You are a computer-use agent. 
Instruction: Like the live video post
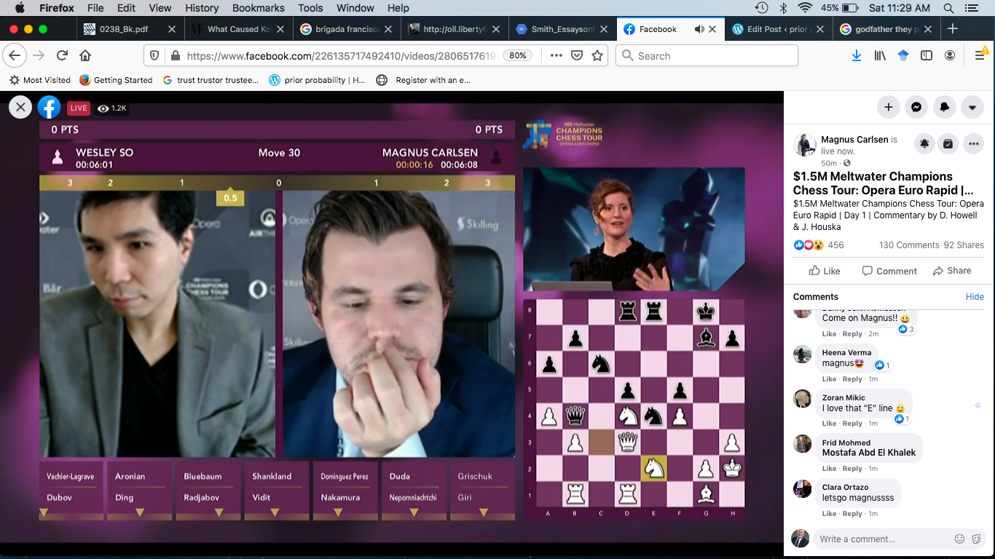tap(825, 271)
